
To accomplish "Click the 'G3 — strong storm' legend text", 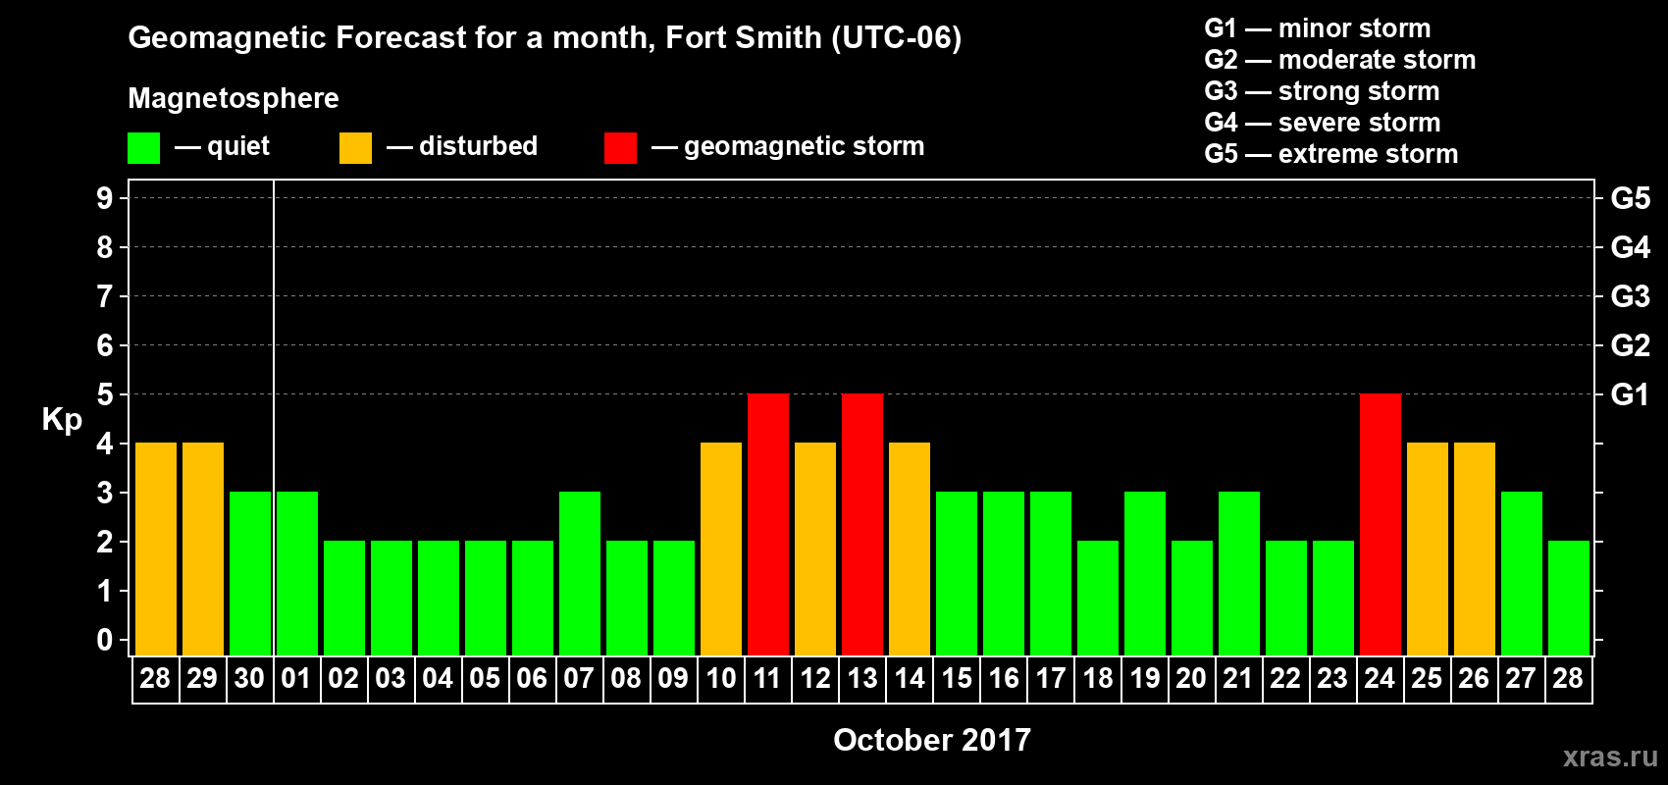I will click(x=1323, y=91).
